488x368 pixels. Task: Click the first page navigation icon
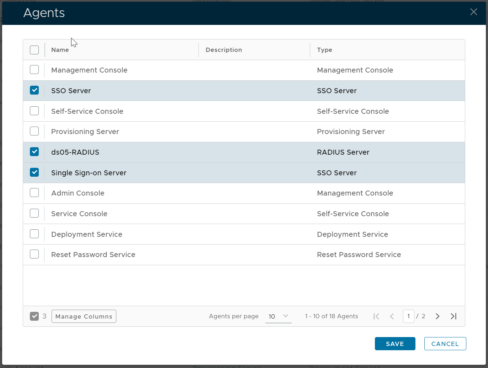(x=376, y=316)
